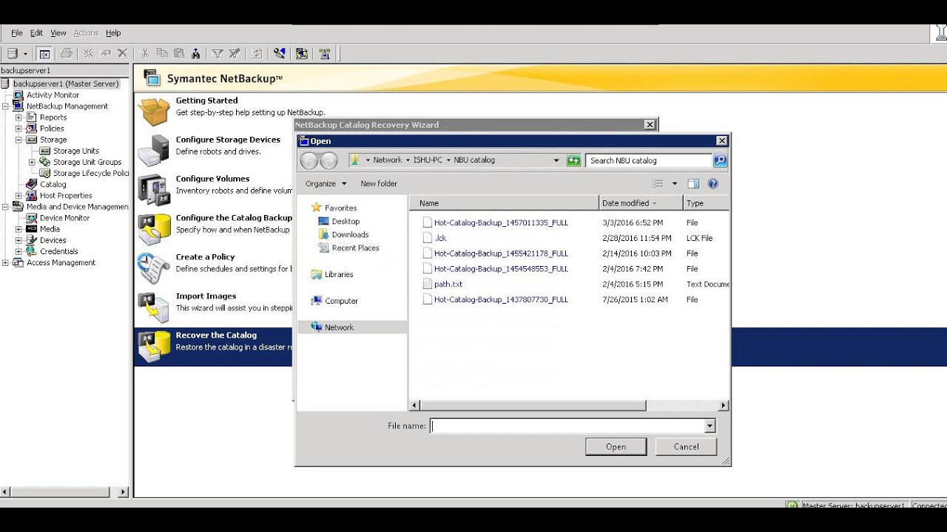Click New folder in Open dialog
The height and width of the screenshot is (532, 947).
tap(379, 183)
